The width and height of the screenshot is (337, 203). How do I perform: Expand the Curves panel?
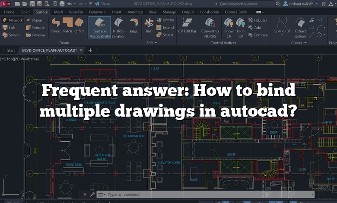(x=299, y=43)
